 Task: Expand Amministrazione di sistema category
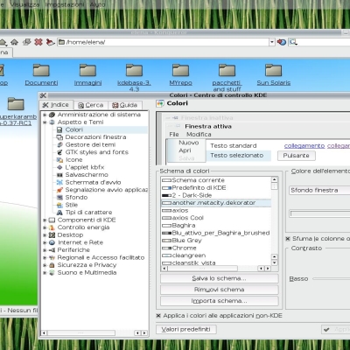45,115
